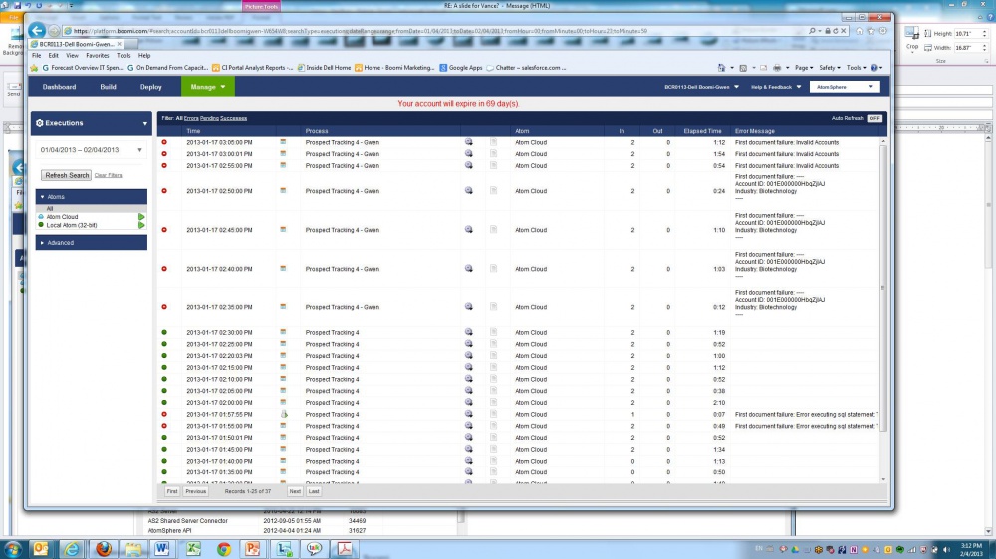The width and height of the screenshot is (996, 559).
Task: Toggle Auto Refresh OFF switch
Action: pyautogui.click(x=874, y=118)
